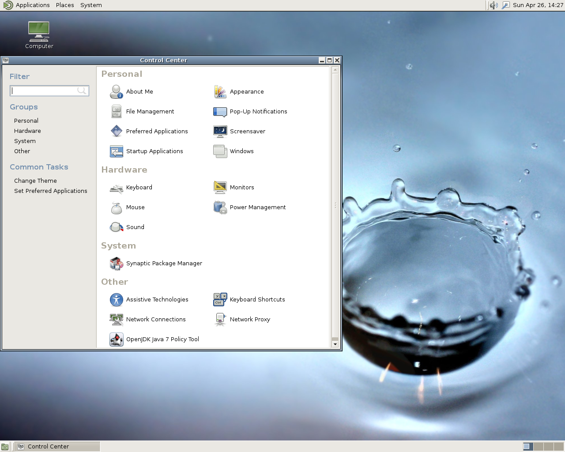Viewport: 565px width, 452px height.
Task: Switch to the second workspace
Action: tap(539, 447)
